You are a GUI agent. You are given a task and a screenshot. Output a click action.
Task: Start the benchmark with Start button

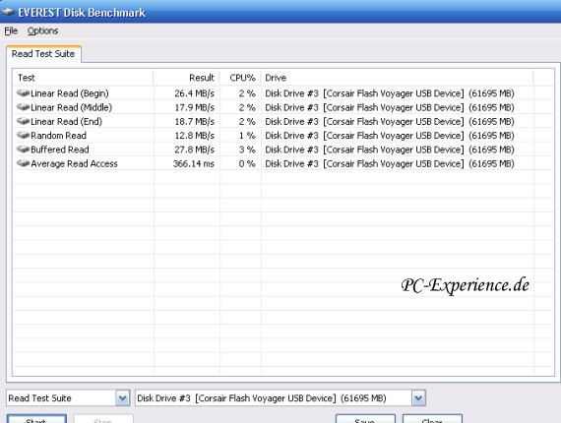pos(36,419)
